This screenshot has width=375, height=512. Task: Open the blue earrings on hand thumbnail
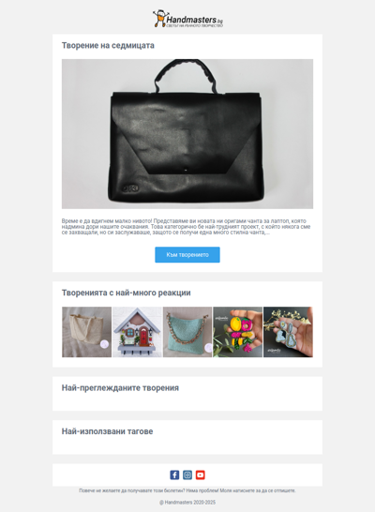tap(288, 332)
